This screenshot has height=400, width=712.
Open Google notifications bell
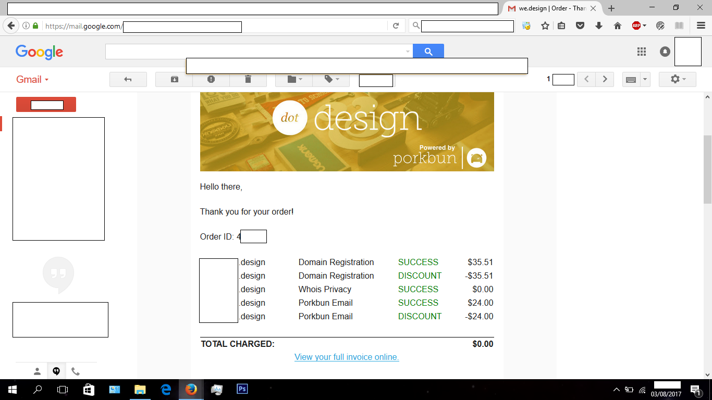tap(665, 52)
